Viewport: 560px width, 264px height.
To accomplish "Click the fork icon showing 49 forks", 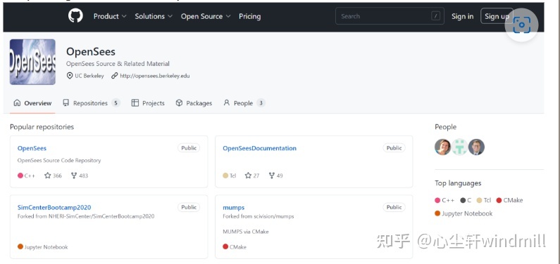I will coord(272,176).
